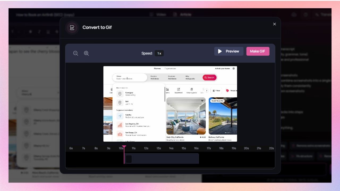Close the Convert to Gif dialog

[x=274, y=24]
